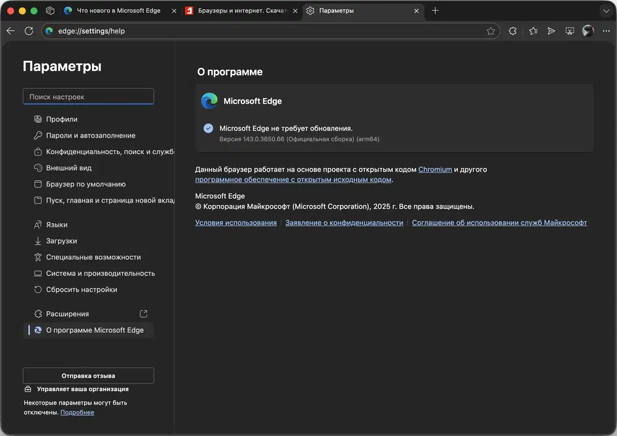Open 'Система и производительность' section

(88, 274)
